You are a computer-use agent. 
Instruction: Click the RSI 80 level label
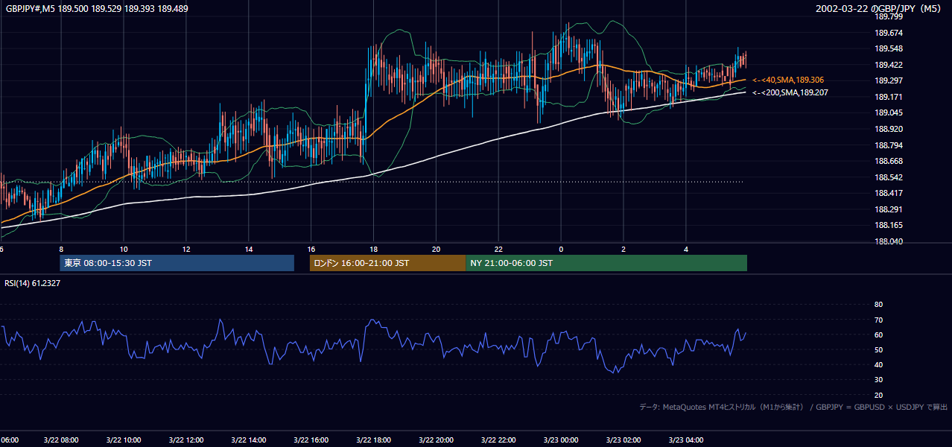[x=878, y=305]
